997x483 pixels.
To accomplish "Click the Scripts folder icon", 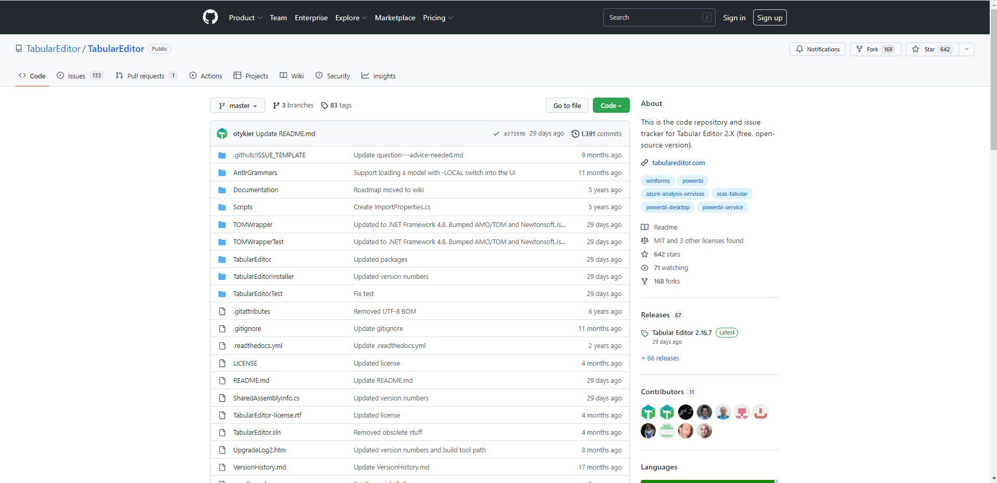I will point(222,207).
